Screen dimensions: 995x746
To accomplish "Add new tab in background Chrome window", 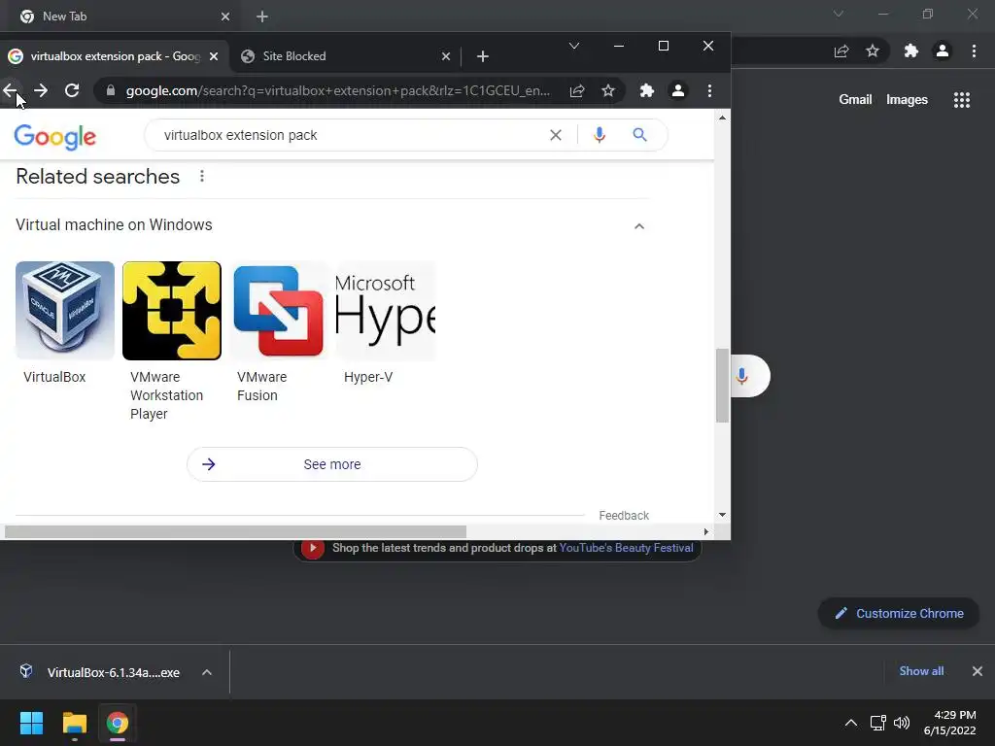I will click(x=262, y=17).
